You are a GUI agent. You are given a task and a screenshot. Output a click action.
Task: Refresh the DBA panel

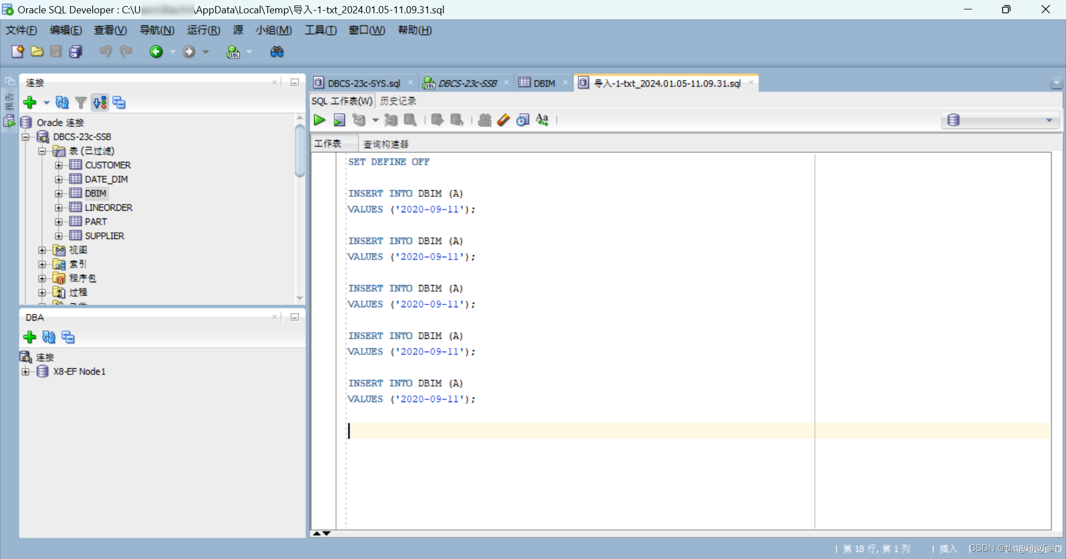coord(49,337)
